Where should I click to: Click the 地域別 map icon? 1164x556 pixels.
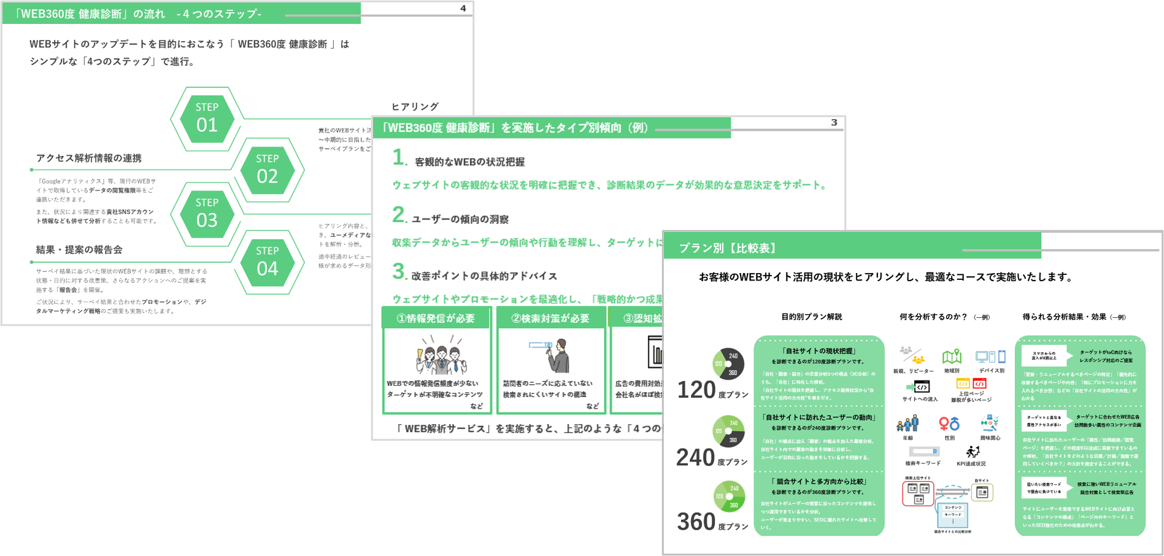click(x=952, y=357)
